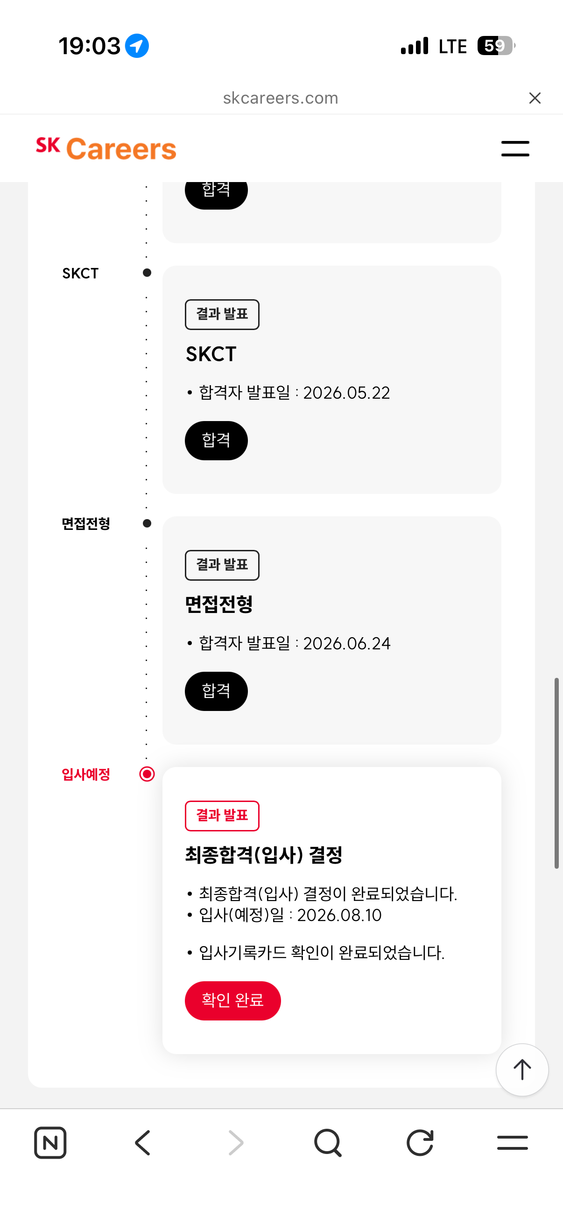Tap the Naver N home icon
Image resolution: width=563 pixels, height=1224 pixels.
[50, 1143]
